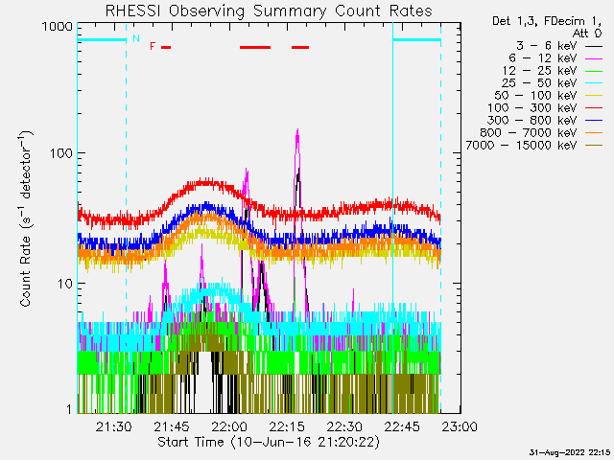Select the 12 - 25 keV legend label

coord(539,71)
